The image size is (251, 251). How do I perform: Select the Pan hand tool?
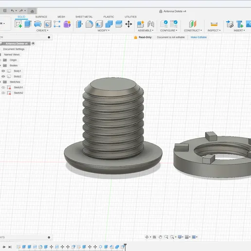coord(160,237)
